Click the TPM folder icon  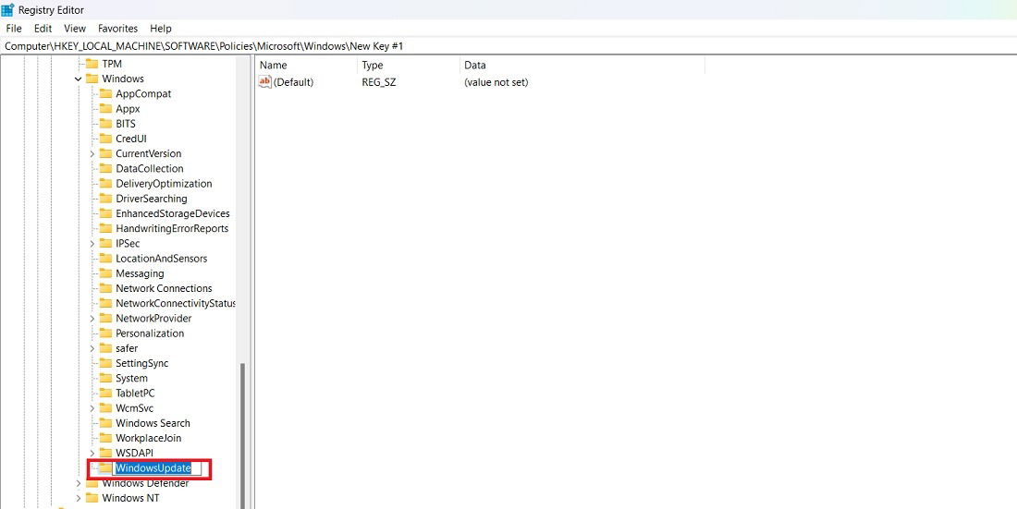(92, 64)
